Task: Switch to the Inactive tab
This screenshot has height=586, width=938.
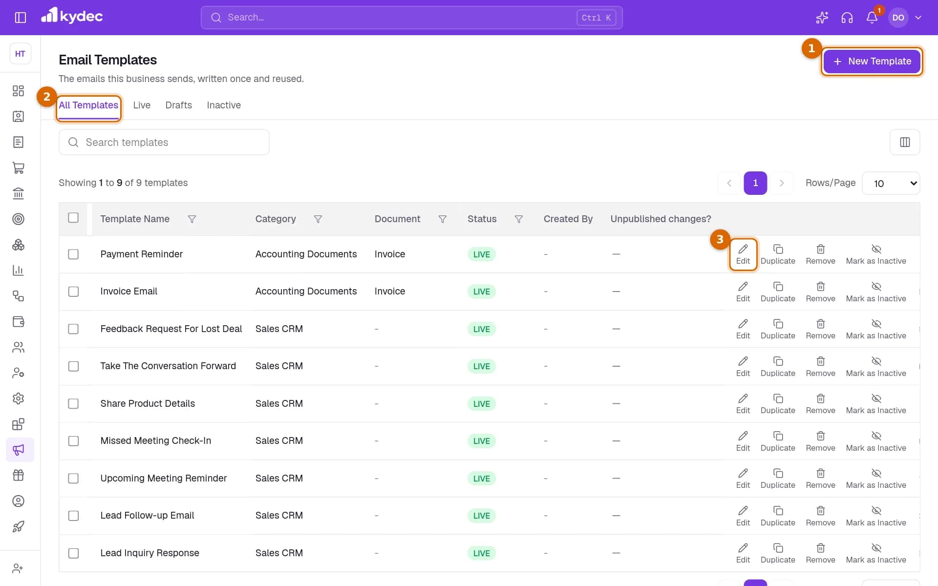Action: pyautogui.click(x=224, y=105)
